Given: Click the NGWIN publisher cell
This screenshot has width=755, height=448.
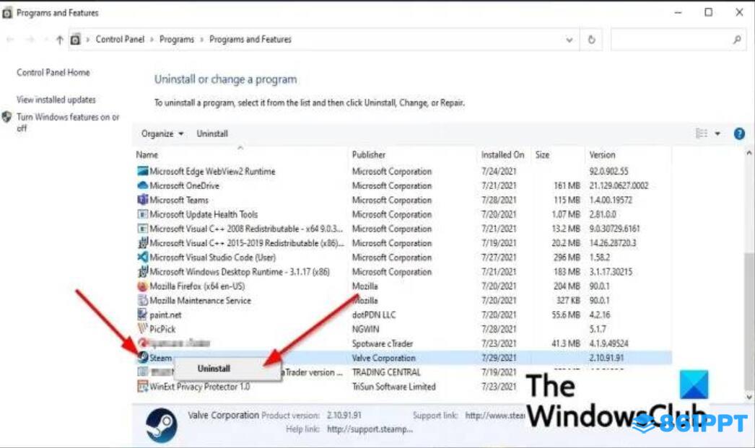Looking at the screenshot, I should (x=365, y=329).
